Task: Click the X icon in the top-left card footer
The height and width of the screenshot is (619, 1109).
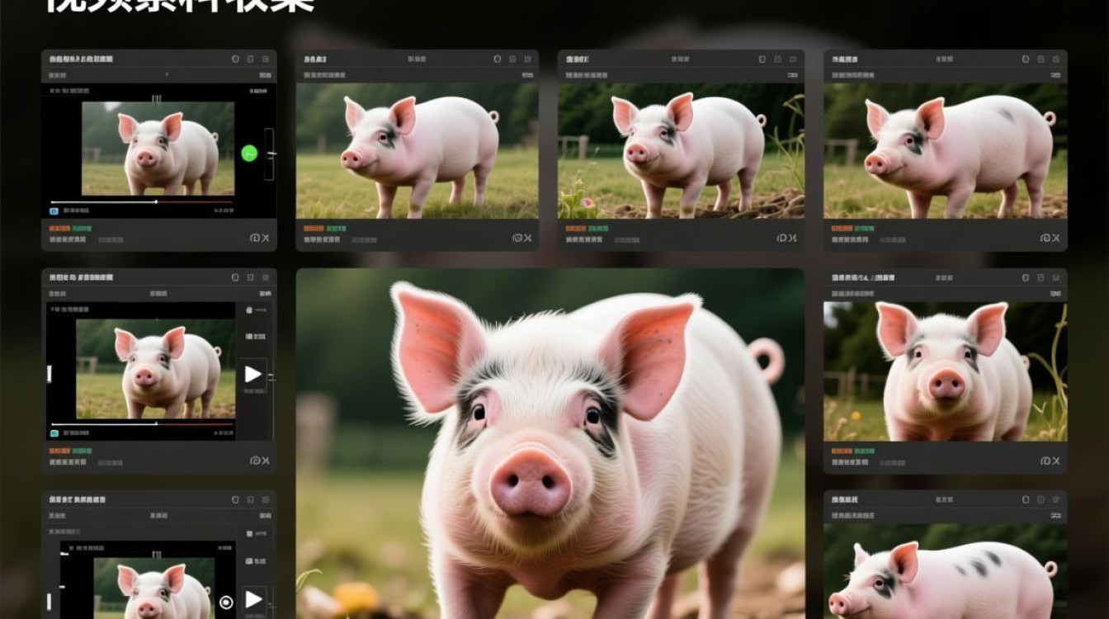Action: (x=265, y=238)
